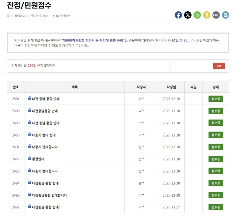
Task: Open the green Naver Band share icon
Action: [197, 15]
